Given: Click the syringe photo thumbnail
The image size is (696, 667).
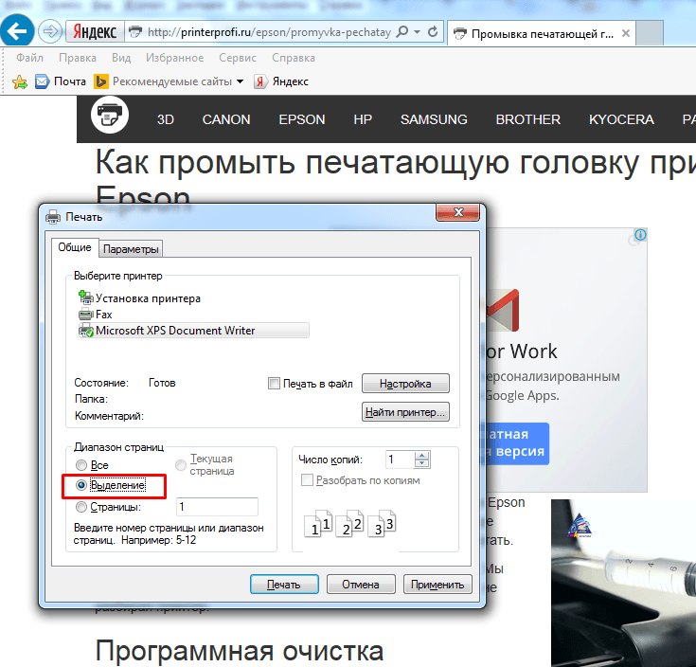Looking at the screenshot, I should (x=623, y=583).
